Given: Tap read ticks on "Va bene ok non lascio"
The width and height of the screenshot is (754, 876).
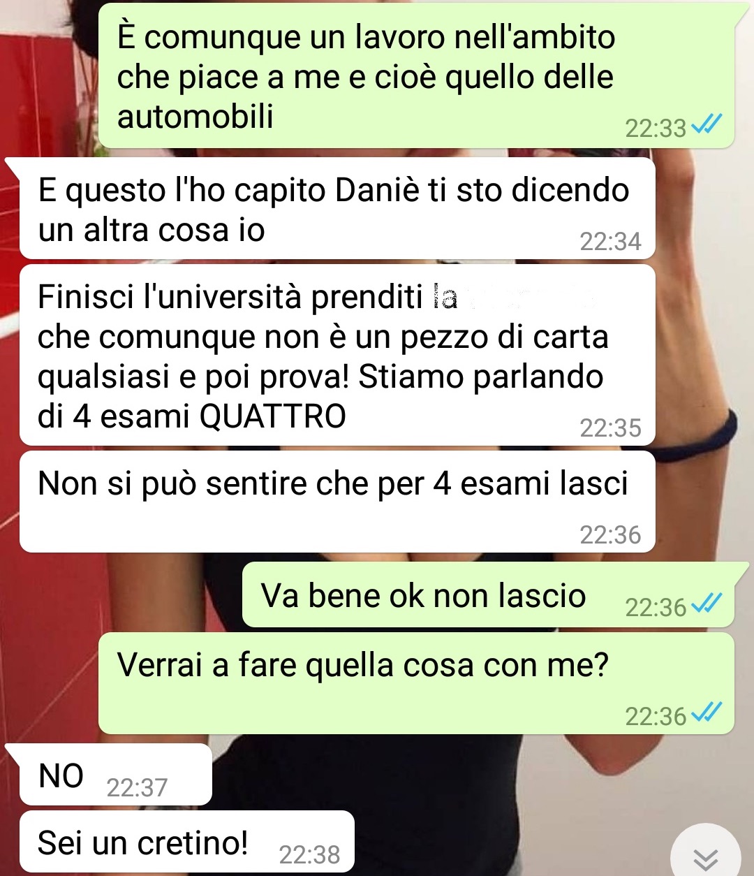Looking at the screenshot, I should (706, 604).
